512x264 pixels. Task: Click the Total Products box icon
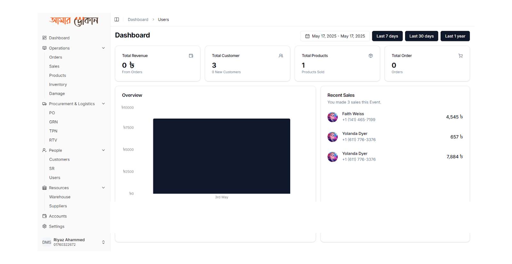tap(371, 56)
